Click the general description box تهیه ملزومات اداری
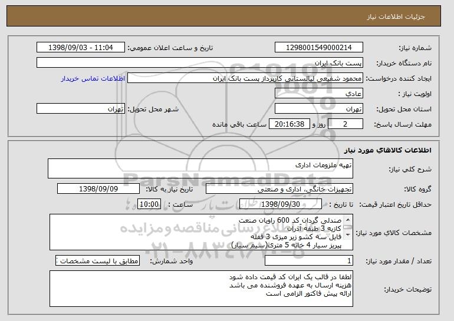This screenshot has height=321, width=454. (200, 168)
